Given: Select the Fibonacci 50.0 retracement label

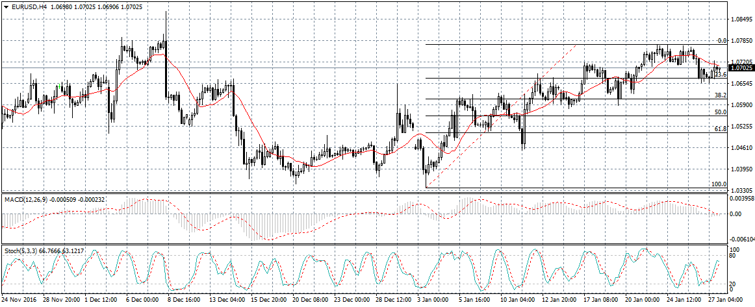Looking at the screenshot, I should coord(720,112).
